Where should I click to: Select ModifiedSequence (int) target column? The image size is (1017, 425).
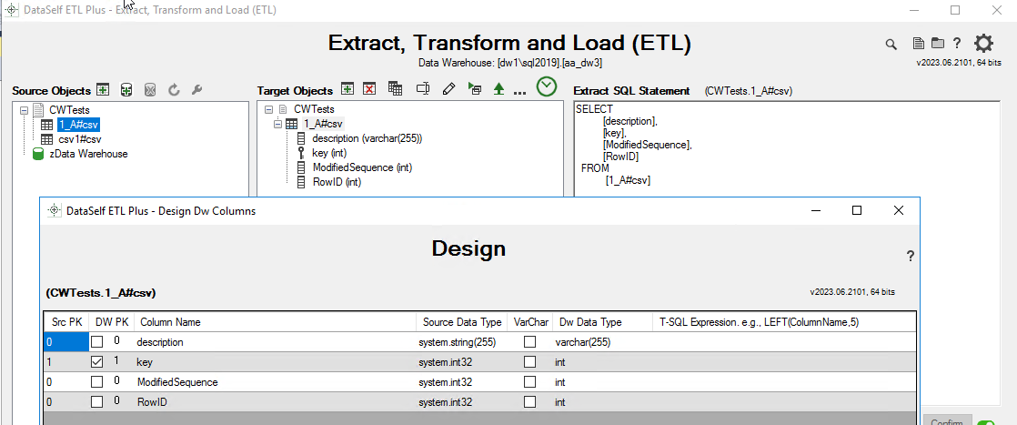pos(363,167)
